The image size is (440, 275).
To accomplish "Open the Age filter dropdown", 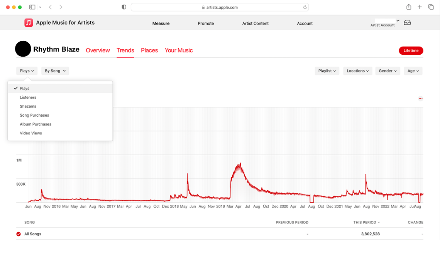I will pos(413,71).
